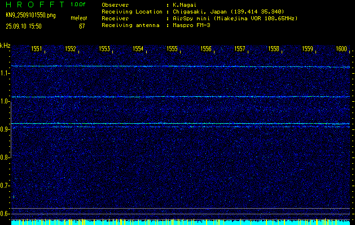Click the 0.6 kHz axis label

[x=4, y=214]
